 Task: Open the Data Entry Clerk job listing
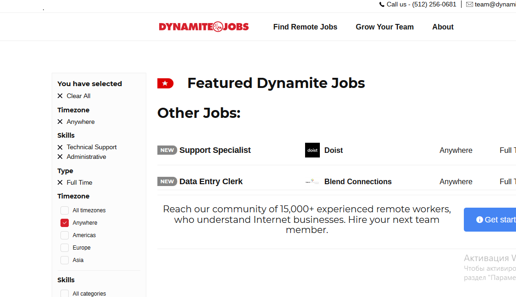(x=211, y=181)
